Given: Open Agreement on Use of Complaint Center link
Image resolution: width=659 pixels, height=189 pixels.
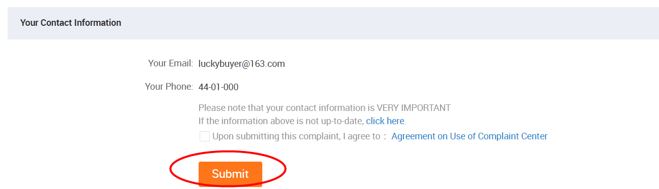Looking at the screenshot, I should coord(469,136).
